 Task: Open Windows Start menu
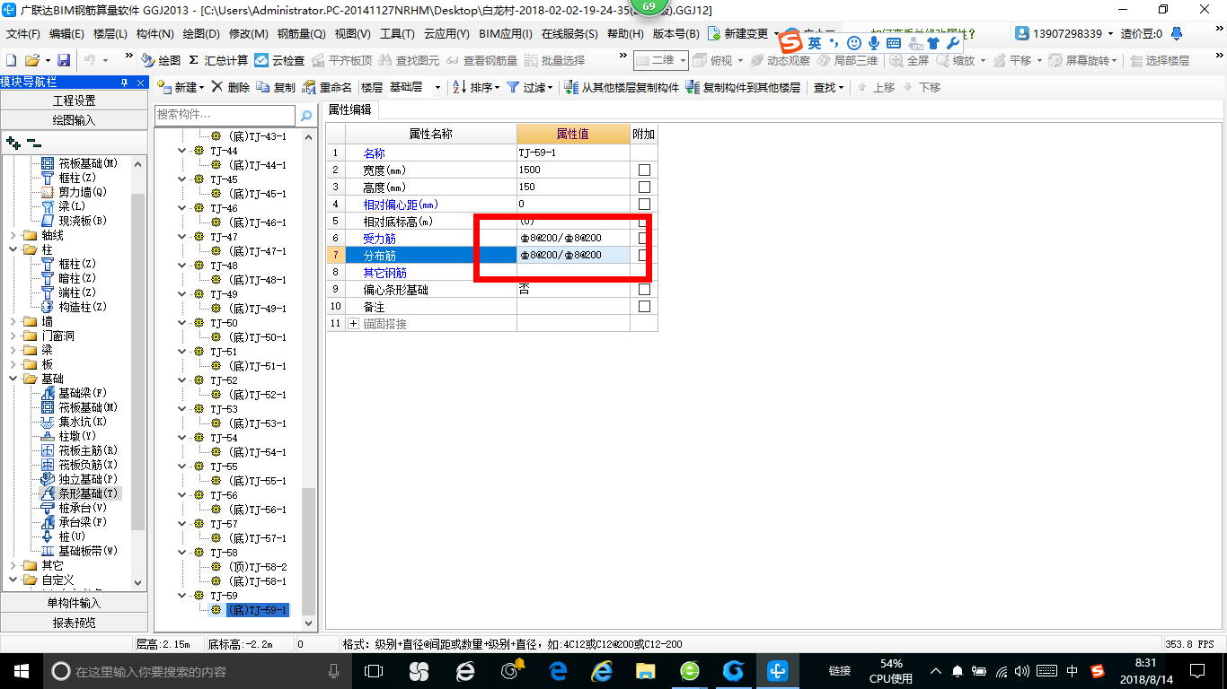pyautogui.click(x=21, y=670)
